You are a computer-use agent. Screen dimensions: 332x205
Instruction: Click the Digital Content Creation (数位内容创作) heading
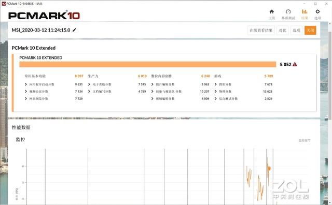[161, 76]
